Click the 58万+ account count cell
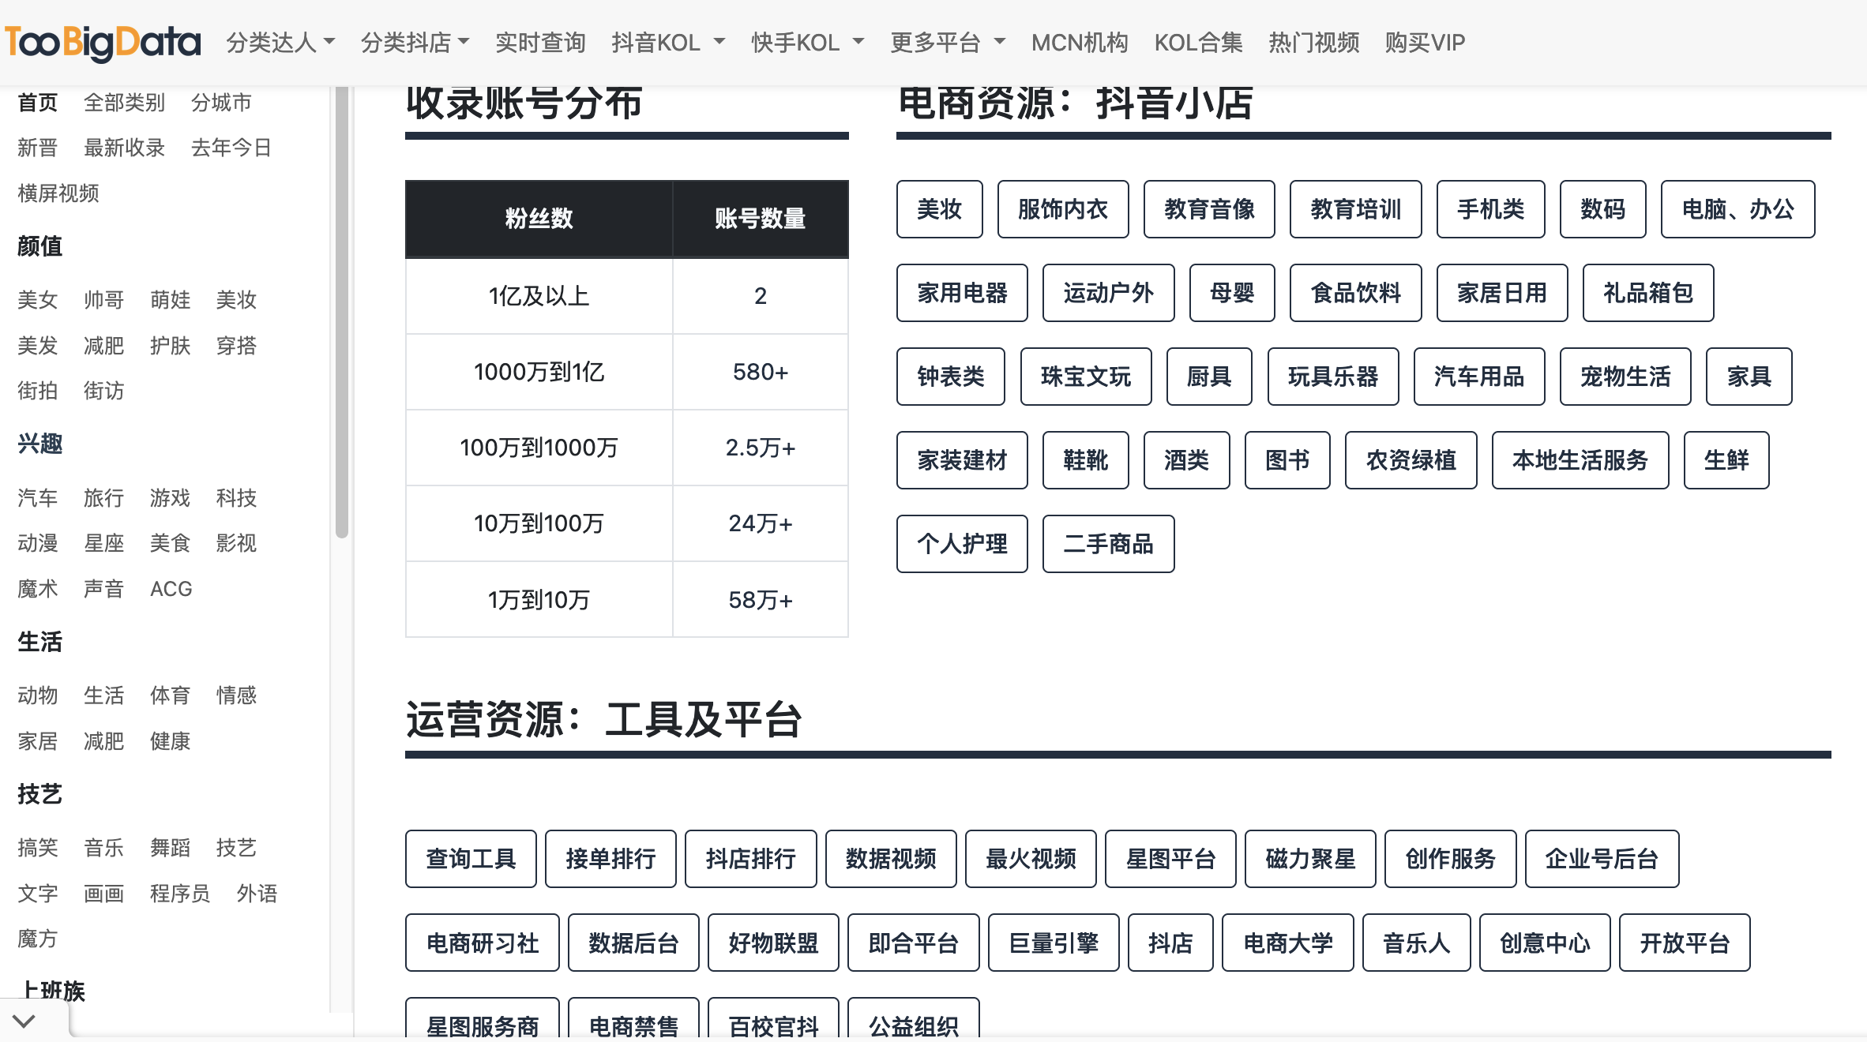Screen dimensions: 1867x1042 (761, 600)
